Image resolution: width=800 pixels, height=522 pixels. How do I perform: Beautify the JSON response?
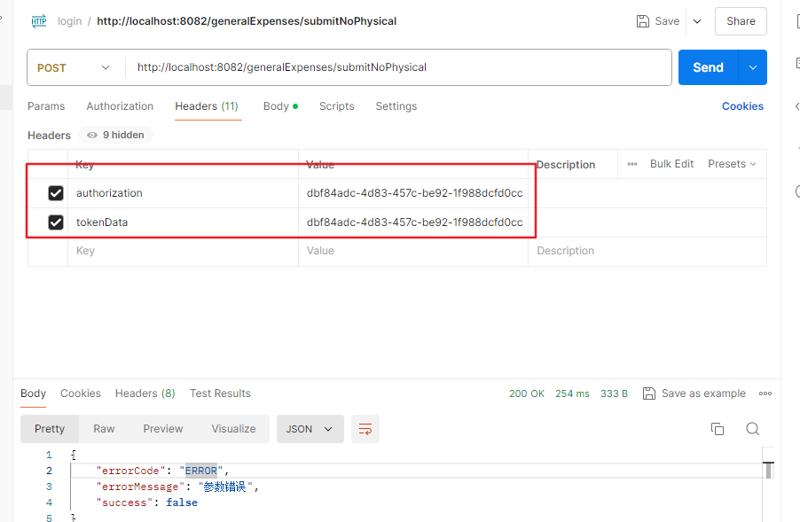365,428
